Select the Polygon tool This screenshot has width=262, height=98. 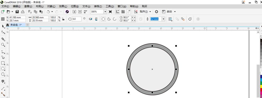(x=3, y=74)
